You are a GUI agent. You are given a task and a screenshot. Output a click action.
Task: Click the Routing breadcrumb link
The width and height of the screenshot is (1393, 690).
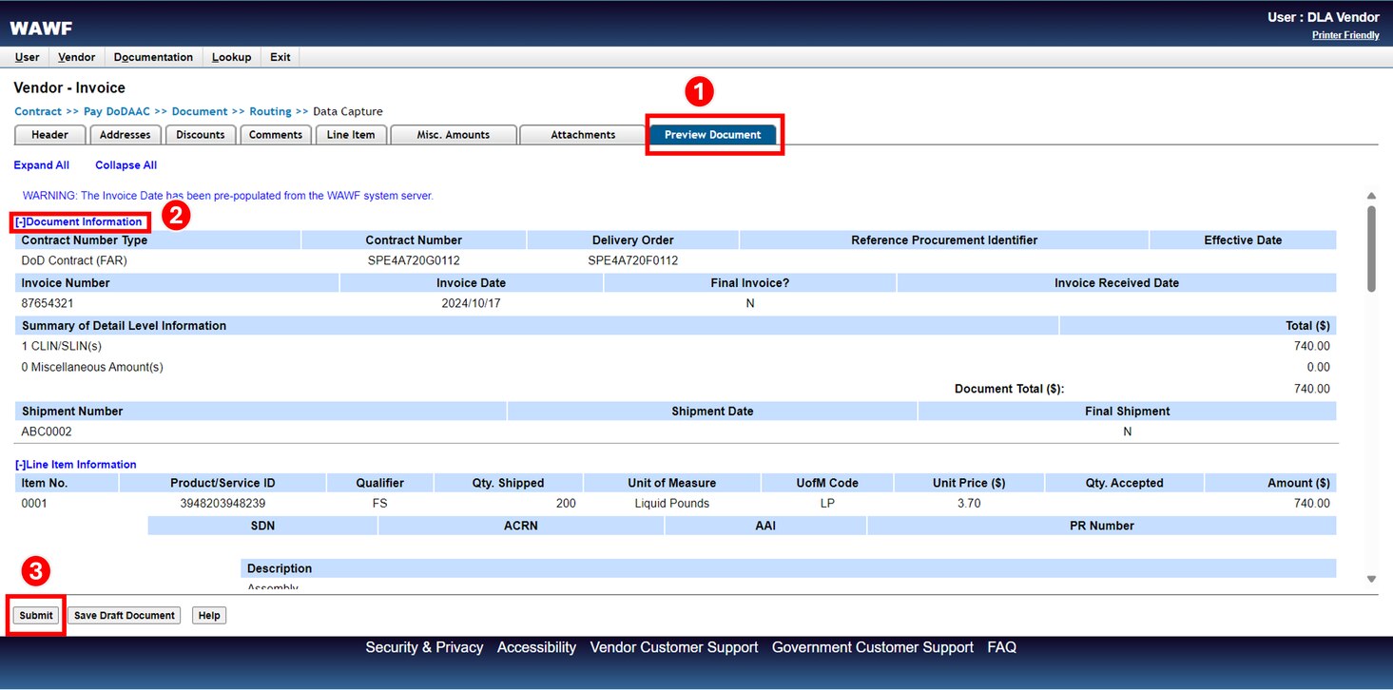tap(271, 111)
